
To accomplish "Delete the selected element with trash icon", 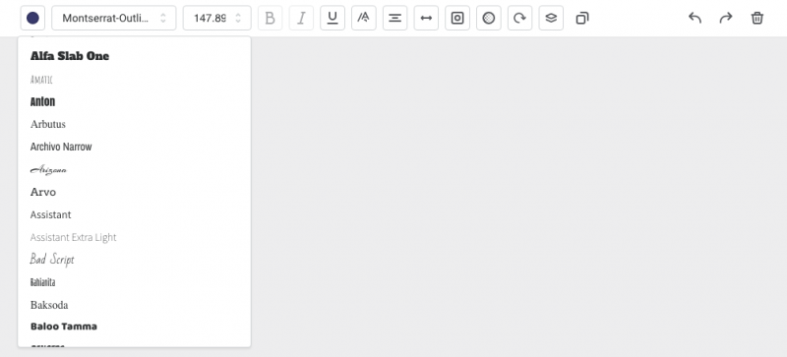I will [x=757, y=18].
